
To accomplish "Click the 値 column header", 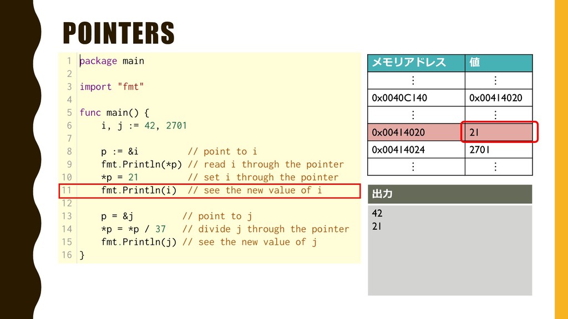I will tap(499, 63).
